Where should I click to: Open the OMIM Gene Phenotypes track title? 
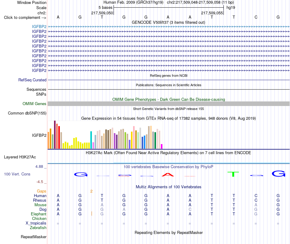tap(169, 99)
